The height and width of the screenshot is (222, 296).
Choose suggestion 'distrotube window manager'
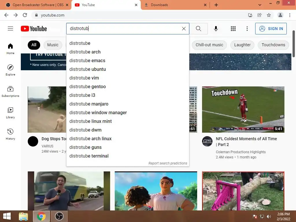click(127, 113)
